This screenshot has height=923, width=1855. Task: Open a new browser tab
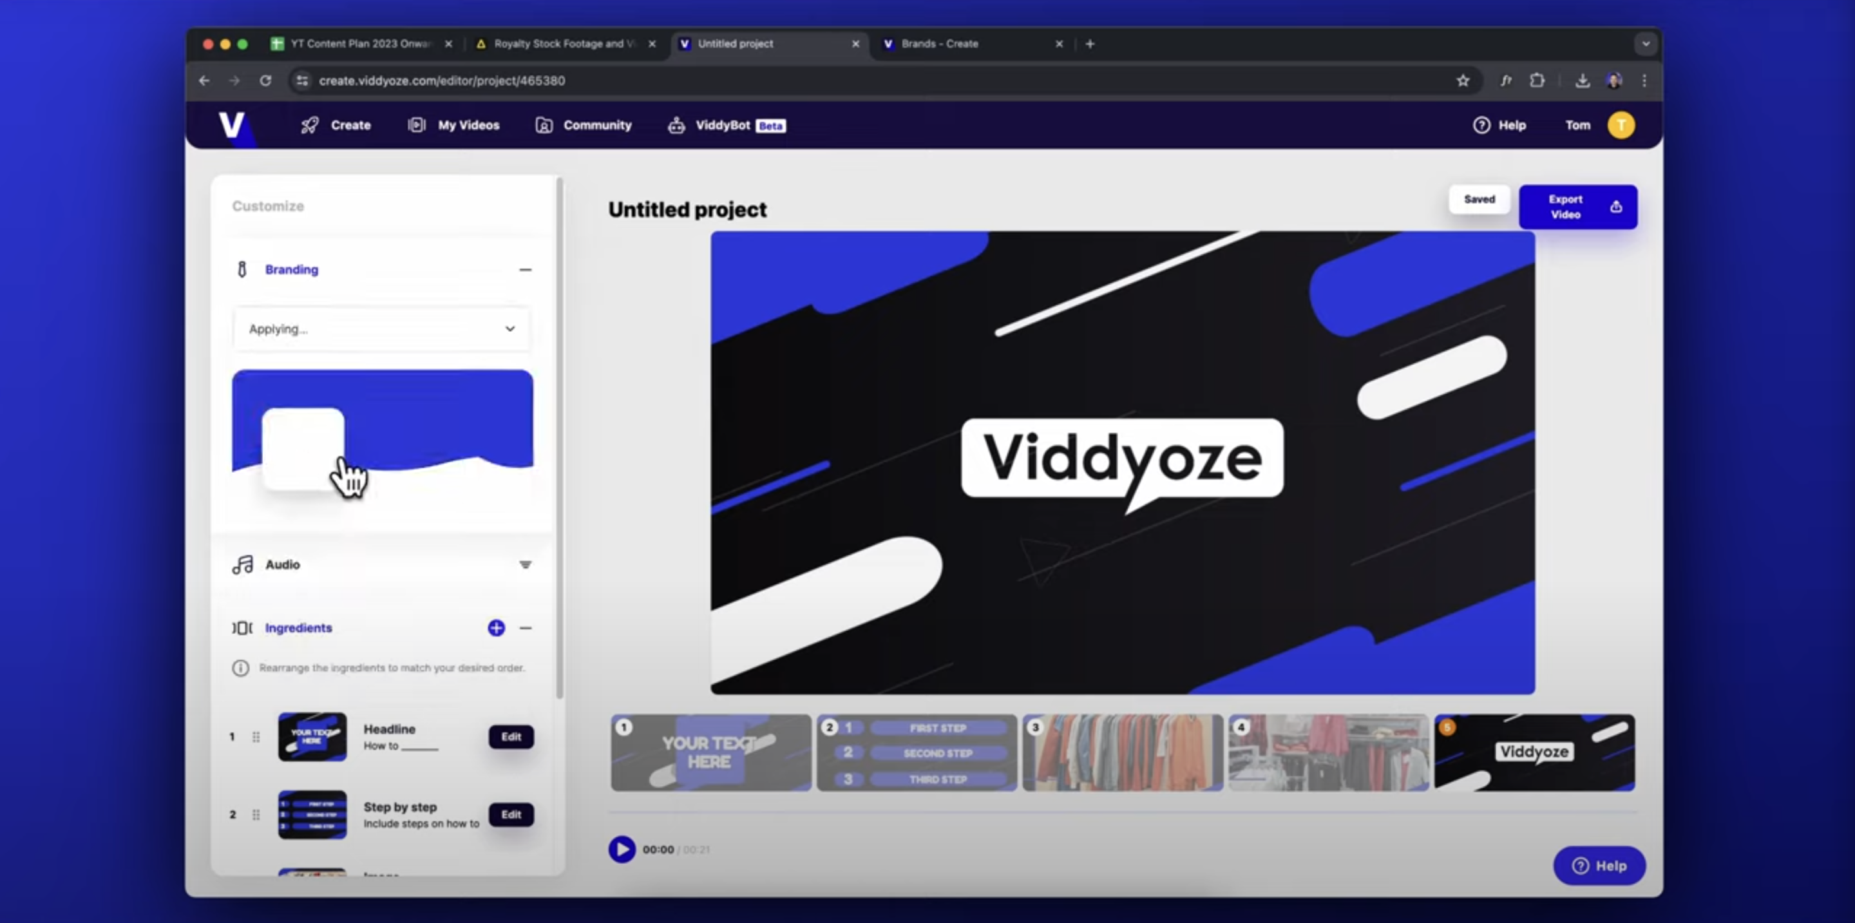(x=1090, y=44)
